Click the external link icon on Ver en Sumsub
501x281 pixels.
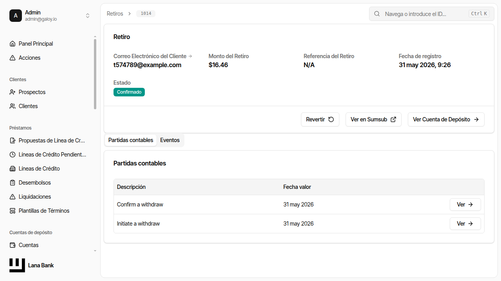click(393, 119)
